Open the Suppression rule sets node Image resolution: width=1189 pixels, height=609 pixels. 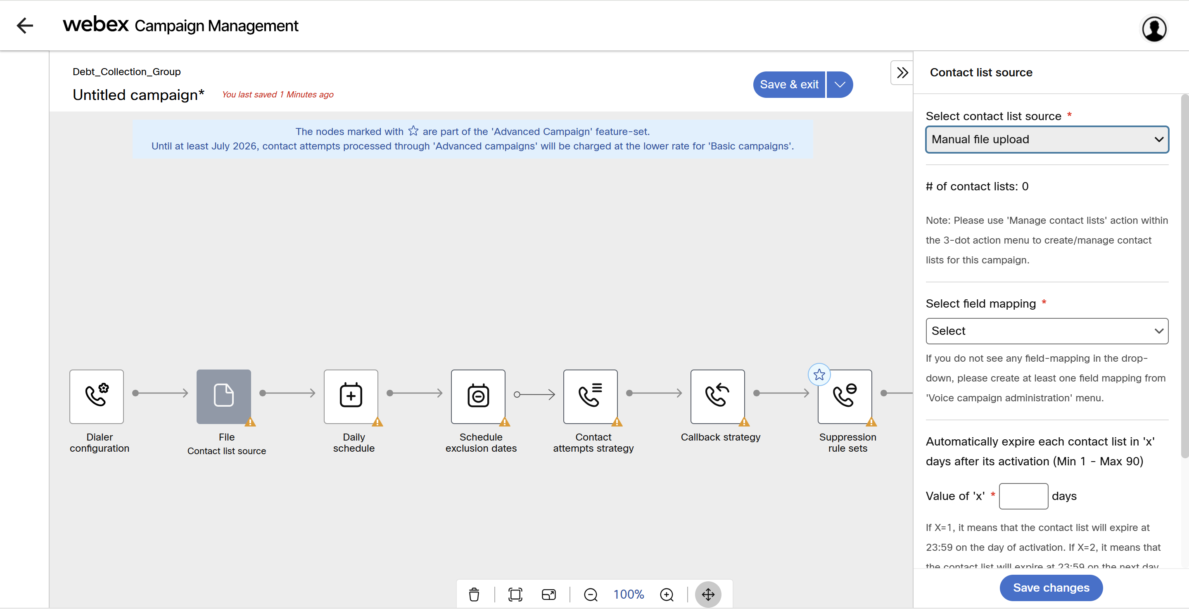click(844, 396)
